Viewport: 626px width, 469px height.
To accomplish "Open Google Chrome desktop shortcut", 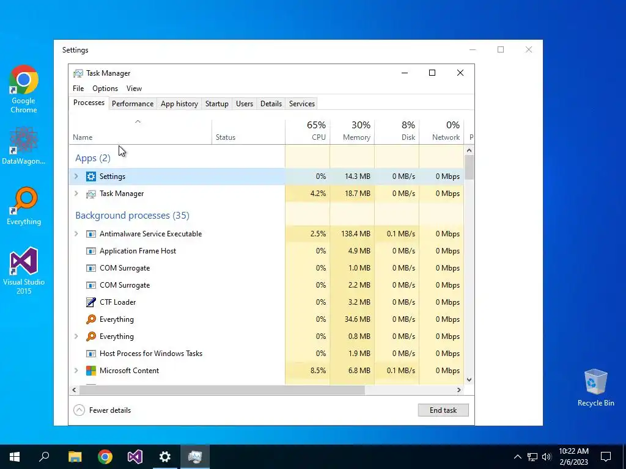I will pos(24,89).
